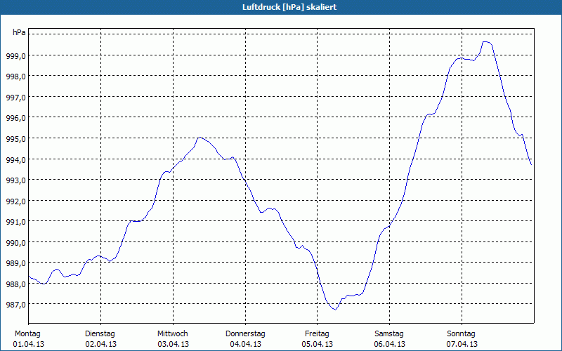562x351 pixels.
Task: Select the hPa unit label
Action: (x=19, y=32)
